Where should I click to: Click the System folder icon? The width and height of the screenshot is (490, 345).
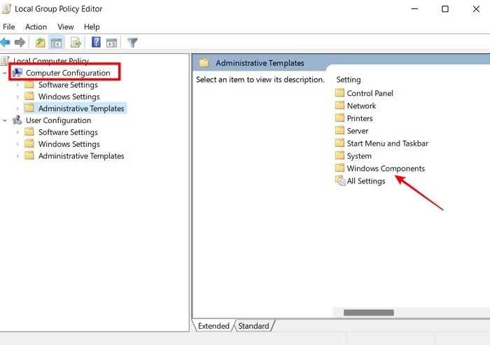coord(339,155)
